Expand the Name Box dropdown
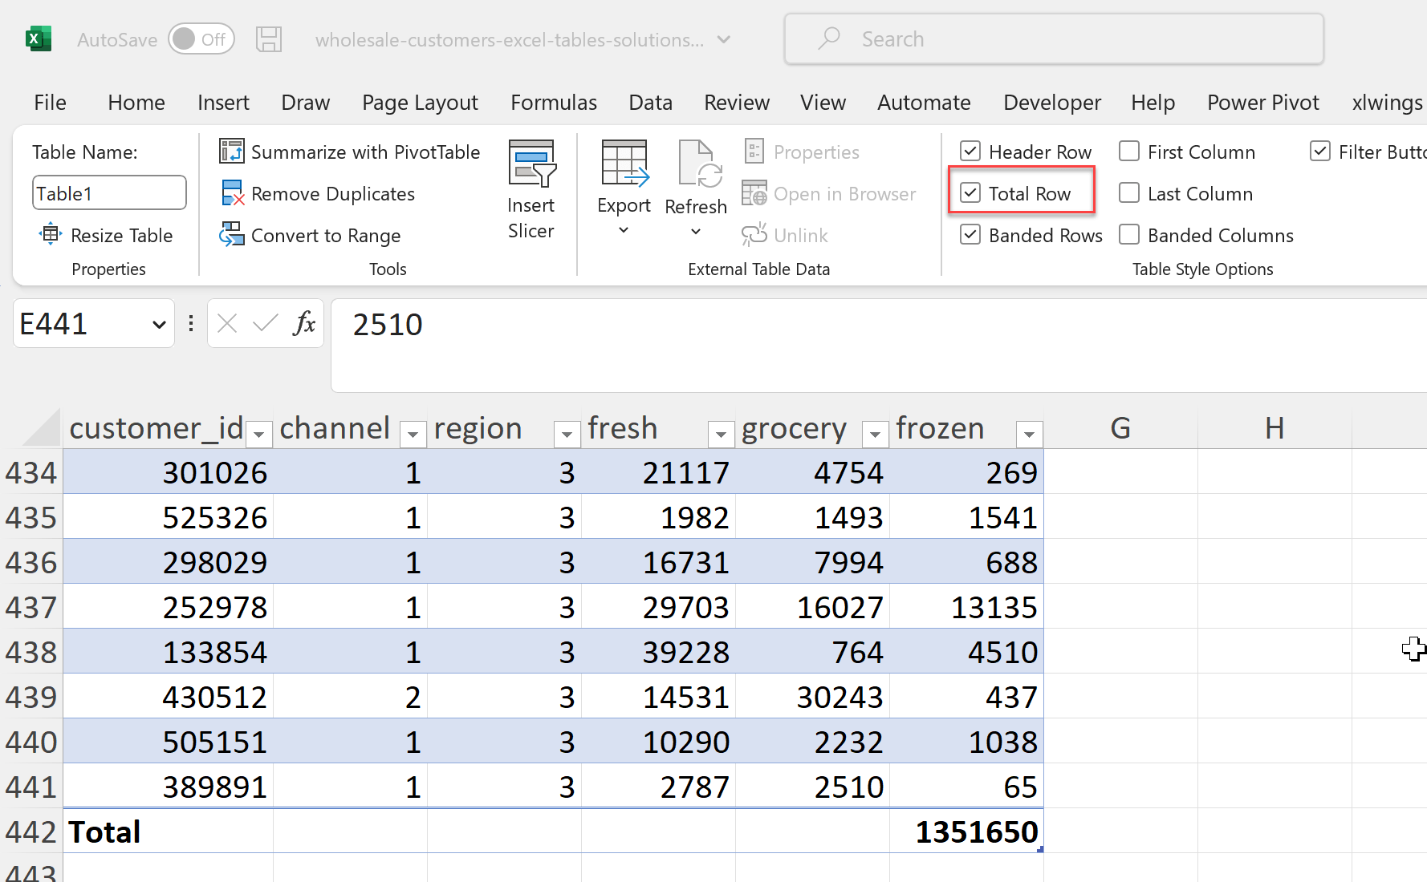Screen dimensions: 1427x882 click(157, 323)
